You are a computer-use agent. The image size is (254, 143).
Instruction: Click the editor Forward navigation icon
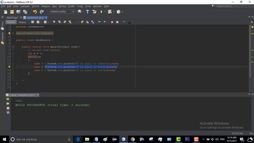[x=45, y=22]
